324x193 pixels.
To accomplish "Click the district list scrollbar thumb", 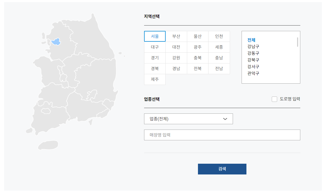I will (298, 42).
